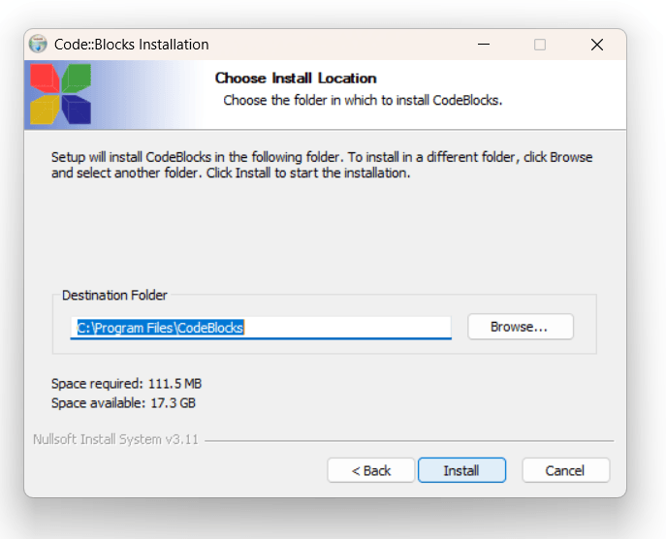Click the yellow cube in the CodeBlocks logo
666x539 pixels.
(45, 111)
